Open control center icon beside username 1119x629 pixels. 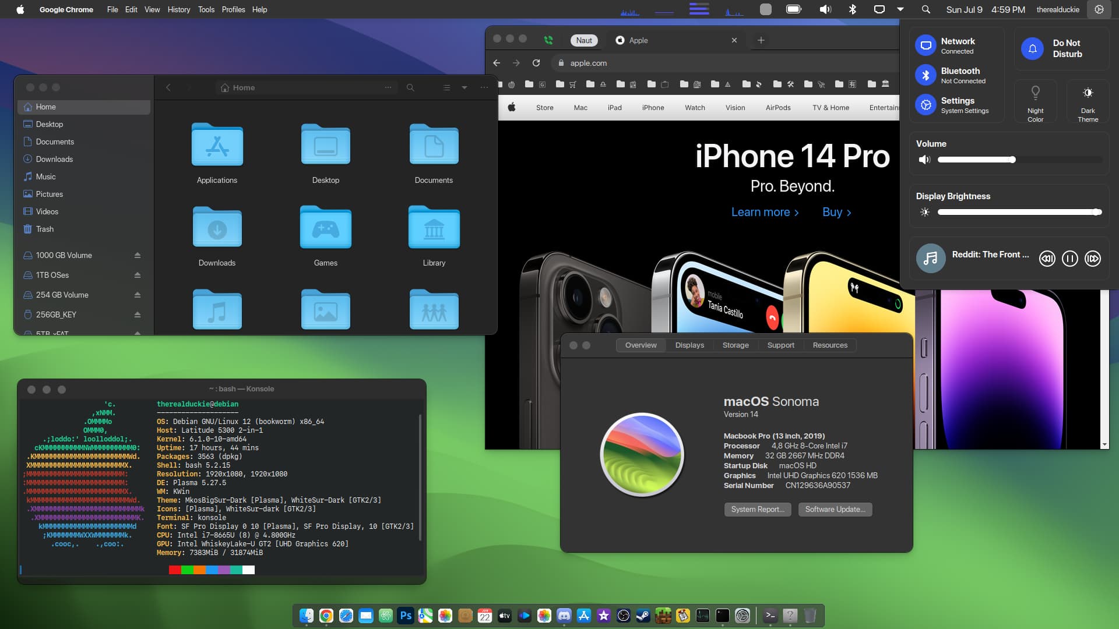click(1099, 9)
